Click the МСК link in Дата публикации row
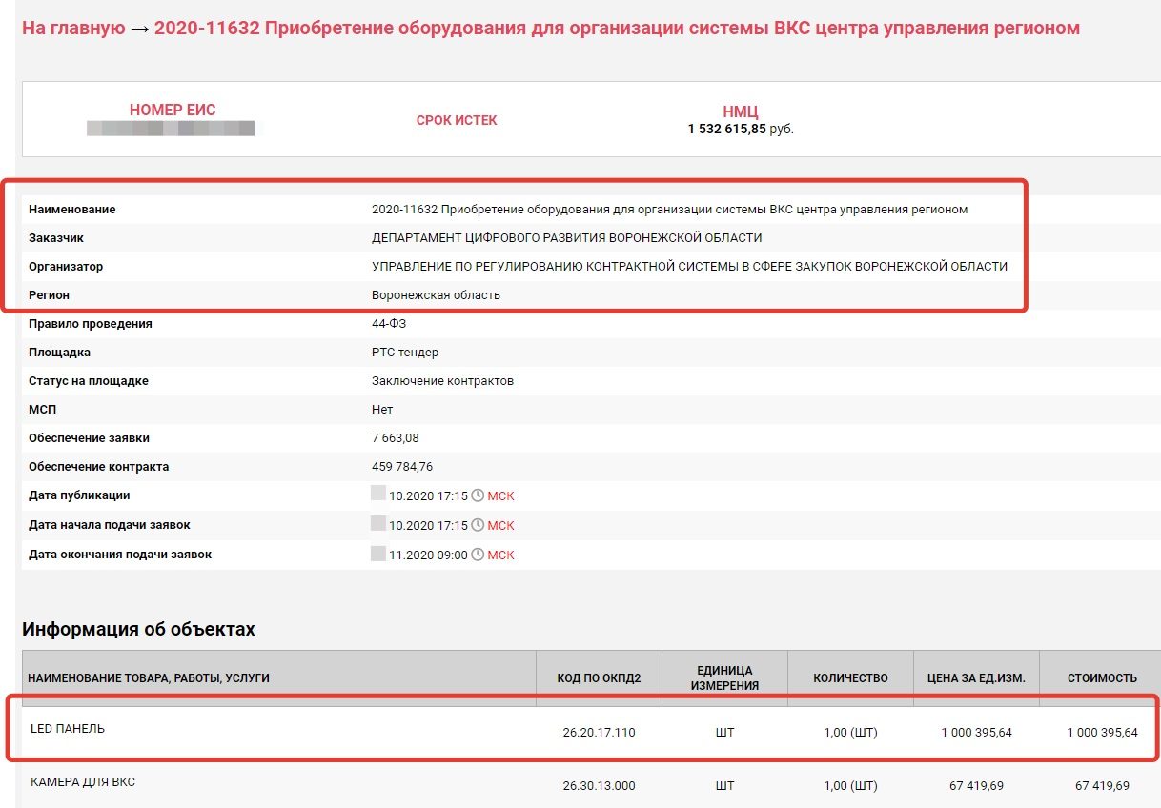This screenshot has width=1161, height=808. click(x=500, y=496)
